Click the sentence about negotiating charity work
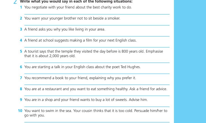Viewport: 206px width, 123px height. point(78,7)
